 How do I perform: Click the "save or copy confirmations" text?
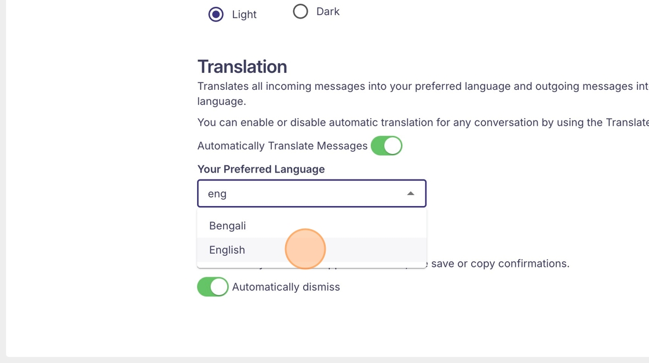pos(500,263)
